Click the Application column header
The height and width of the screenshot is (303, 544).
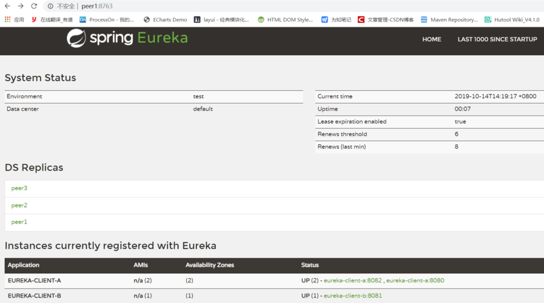[x=24, y=265]
